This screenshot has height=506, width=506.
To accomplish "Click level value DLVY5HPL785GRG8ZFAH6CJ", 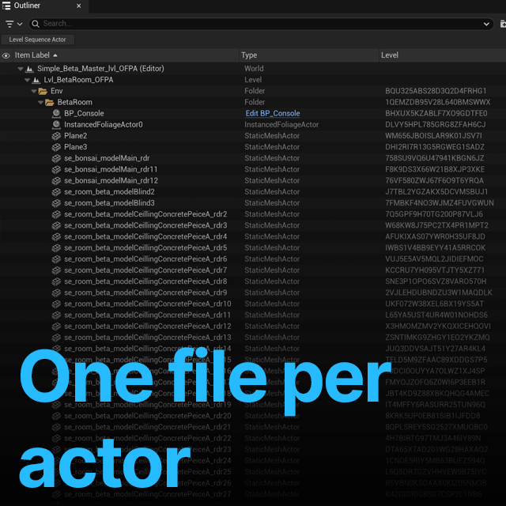I will 436,125.
